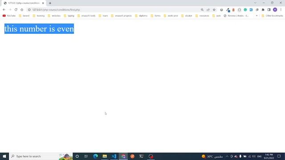The height and width of the screenshot is (160, 285).
Task: Open the browser home page
Action: tap(22, 10)
